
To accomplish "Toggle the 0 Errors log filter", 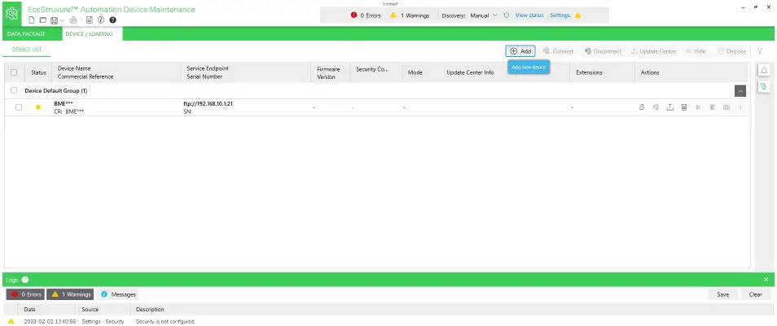I will coord(26,294).
